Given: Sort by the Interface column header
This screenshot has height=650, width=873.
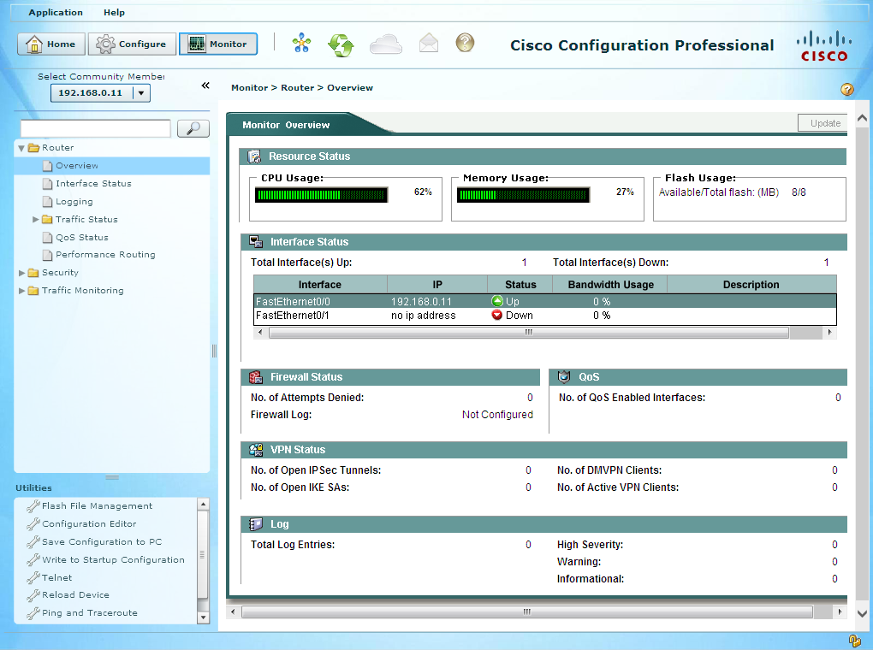Looking at the screenshot, I should (x=320, y=284).
